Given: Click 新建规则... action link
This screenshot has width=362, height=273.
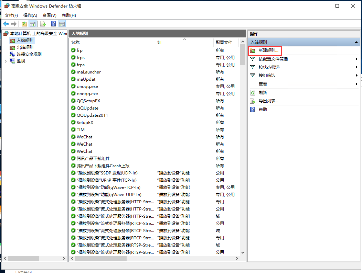Looking at the screenshot, I should point(268,50).
